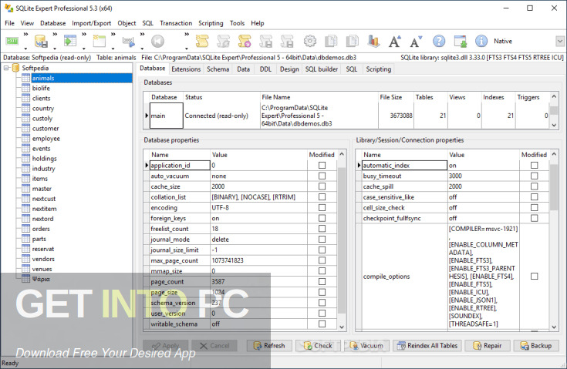Open dropdown arrow under execute SQL icon
The image size is (567, 369).
click(x=142, y=49)
